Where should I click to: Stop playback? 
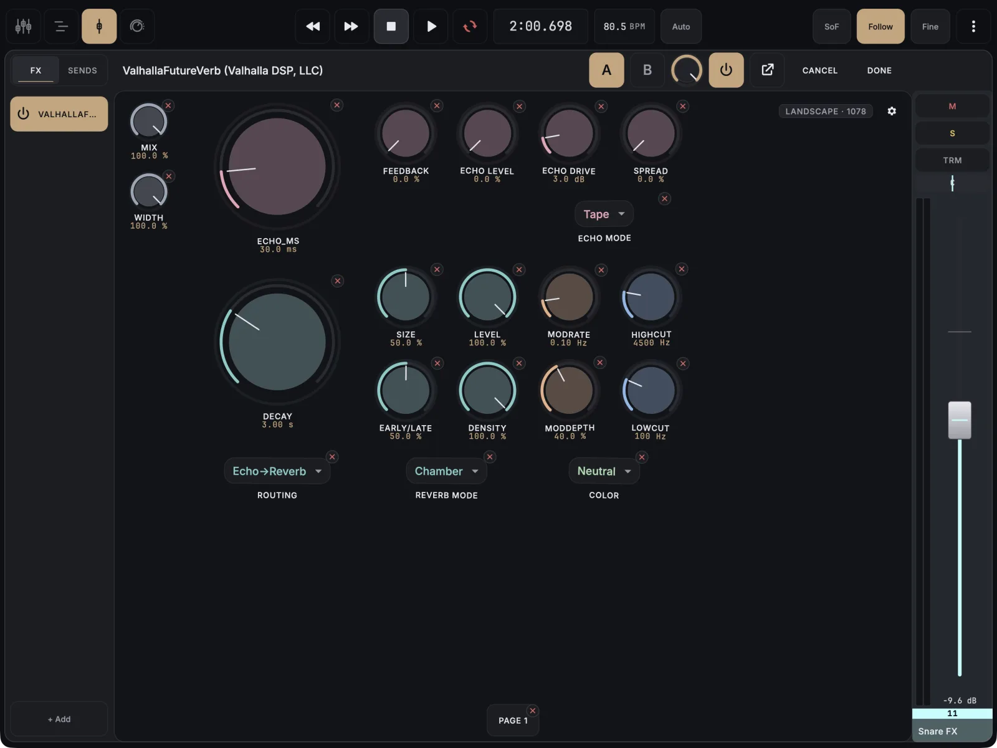pyautogui.click(x=391, y=26)
